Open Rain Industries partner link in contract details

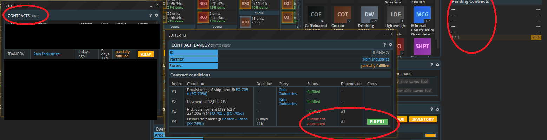376,59
